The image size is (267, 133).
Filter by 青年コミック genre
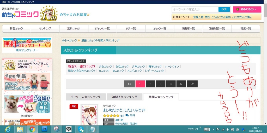155,67
